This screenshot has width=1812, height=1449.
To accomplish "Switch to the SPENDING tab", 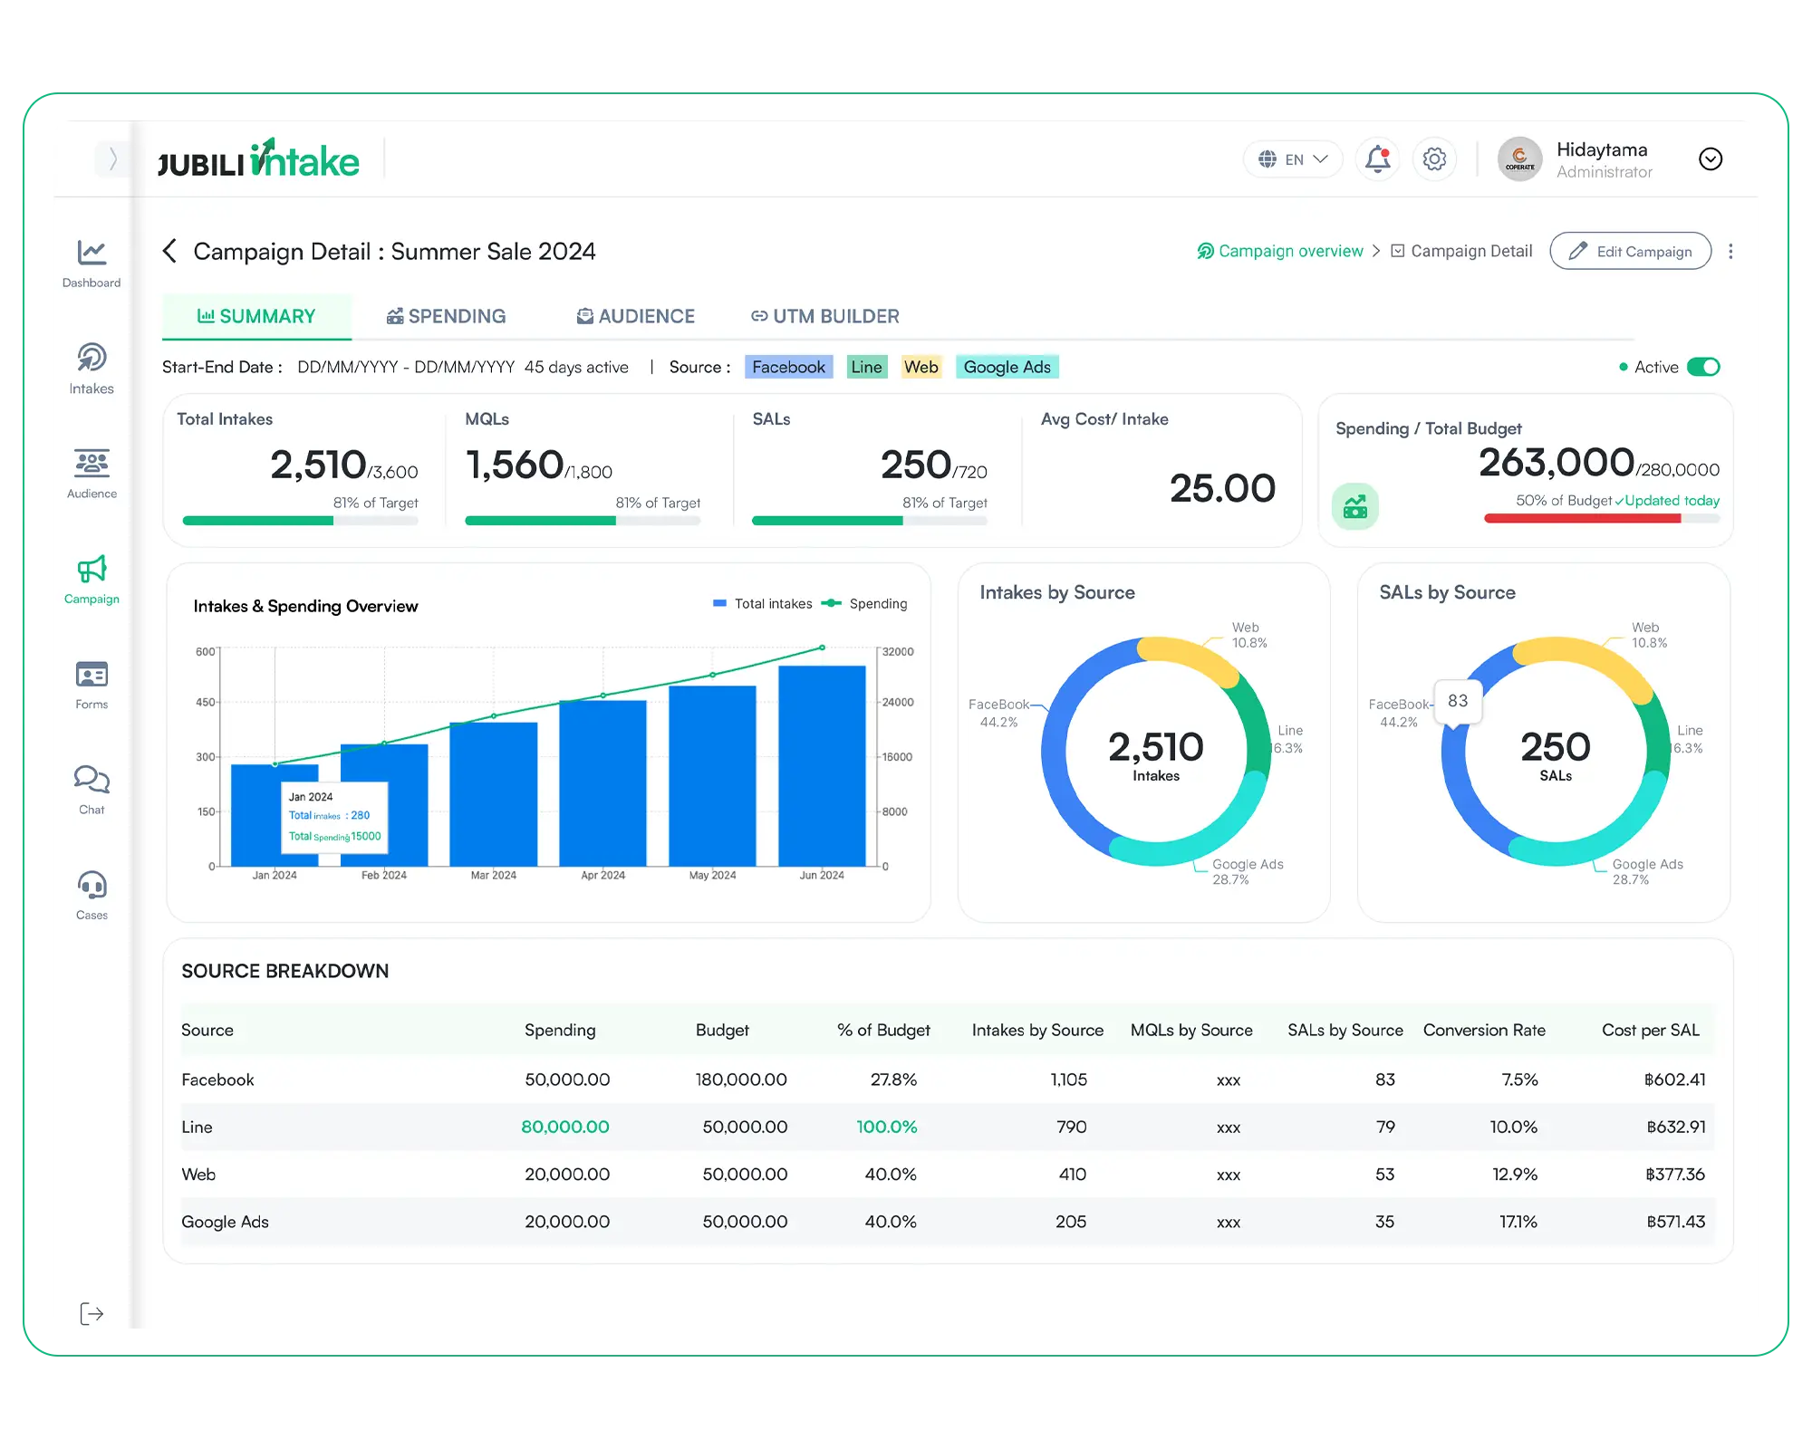I will pos(446,316).
